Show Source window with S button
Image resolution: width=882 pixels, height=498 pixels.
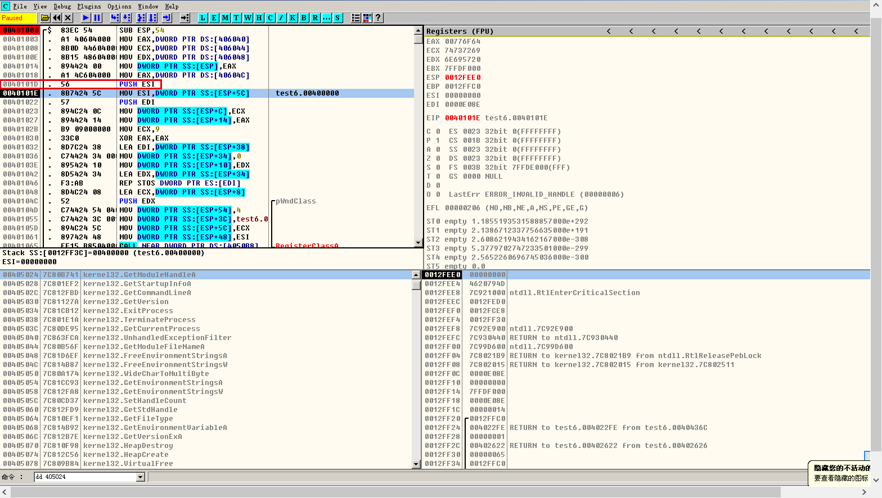(x=337, y=18)
